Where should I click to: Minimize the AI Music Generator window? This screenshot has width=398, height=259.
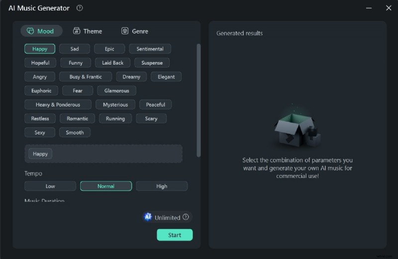point(369,8)
